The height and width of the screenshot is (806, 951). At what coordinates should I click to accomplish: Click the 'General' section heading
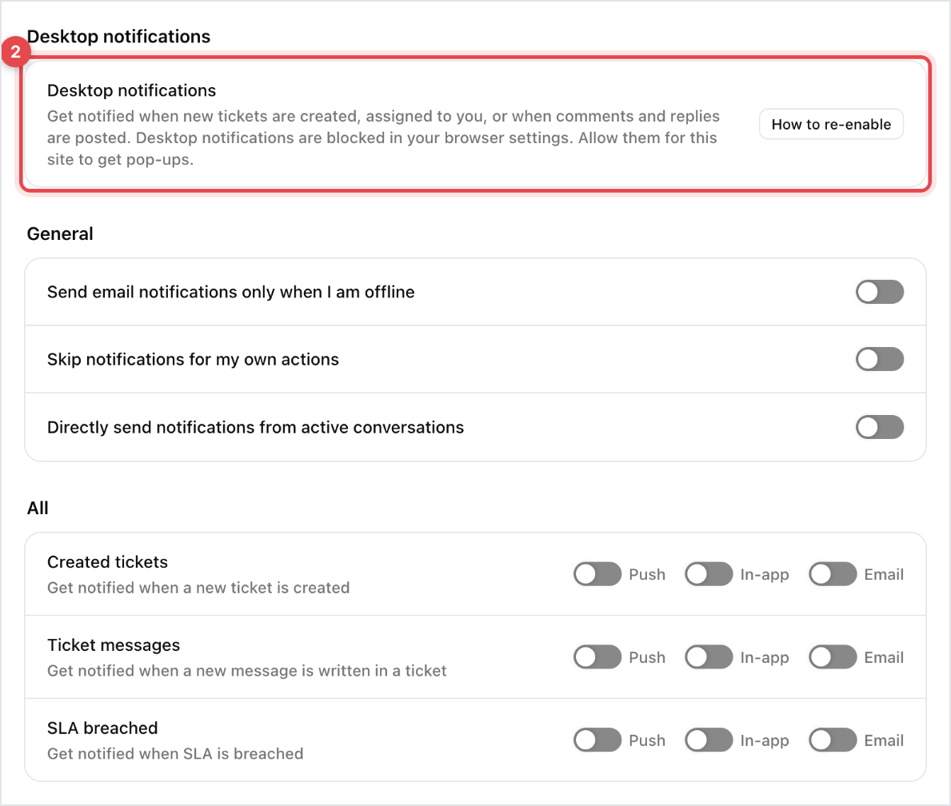click(60, 233)
